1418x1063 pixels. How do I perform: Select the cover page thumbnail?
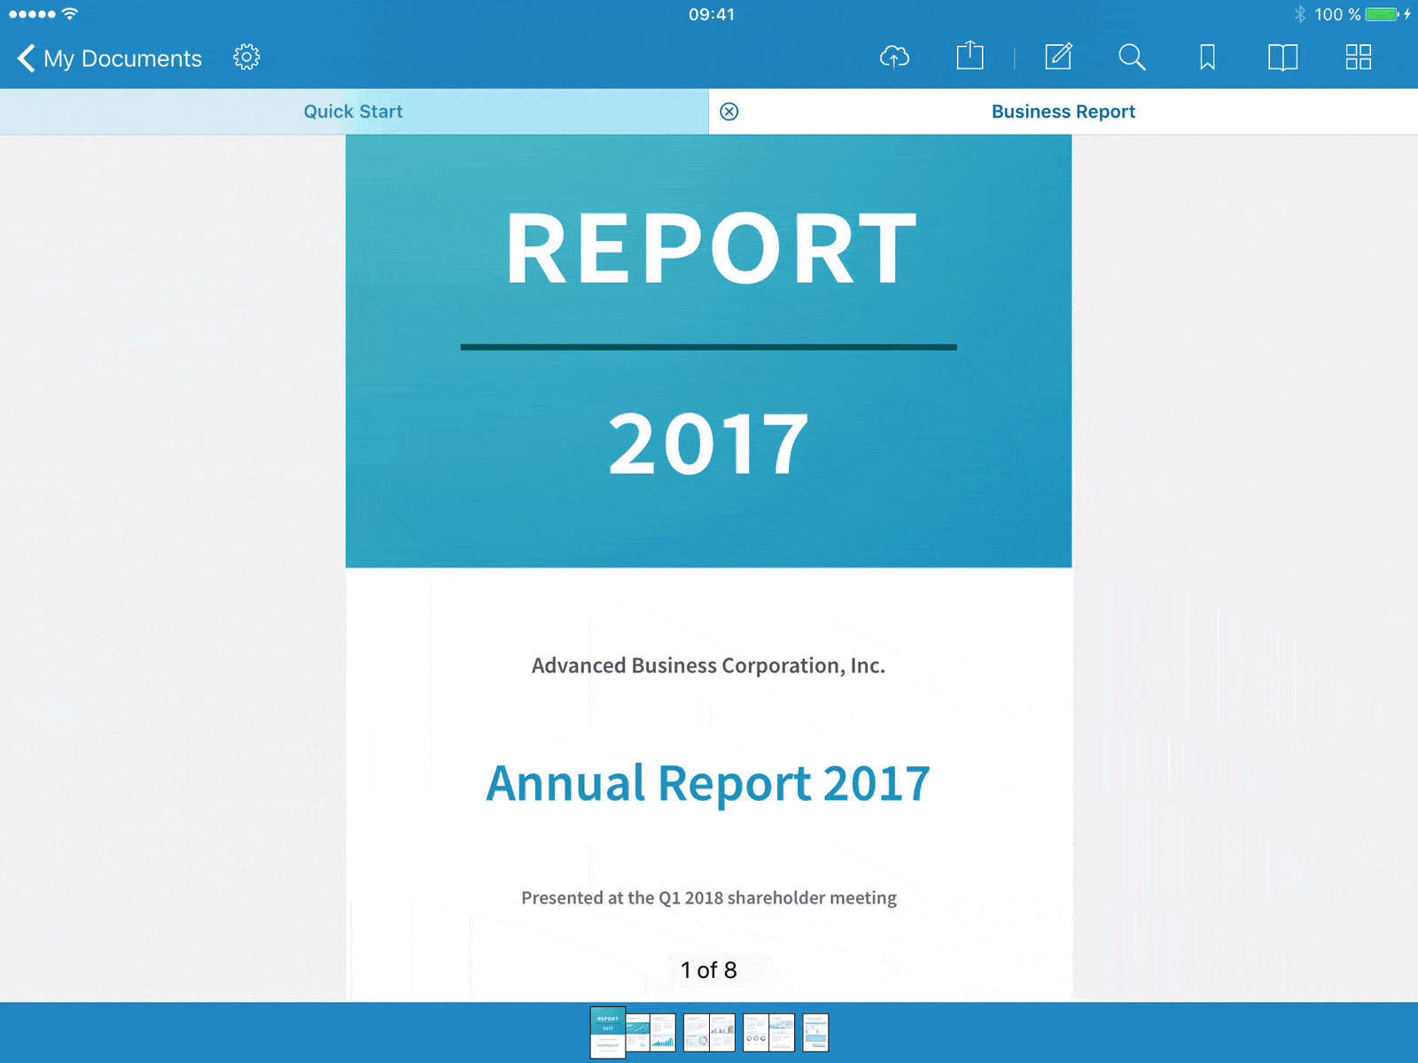coord(608,1032)
